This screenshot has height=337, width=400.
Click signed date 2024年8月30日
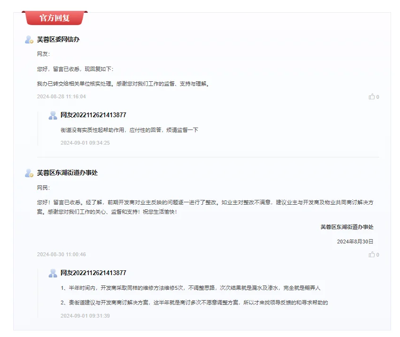pyautogui.click(x=355, y=242)
